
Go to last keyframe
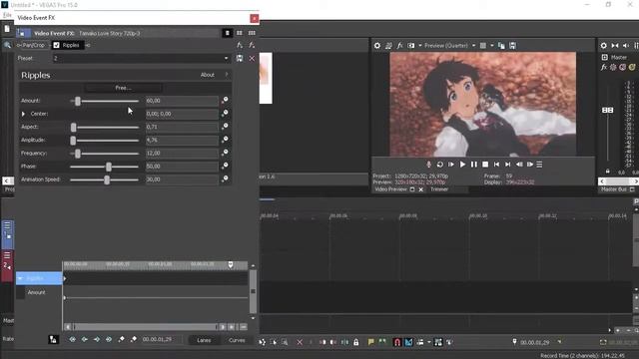109,339
